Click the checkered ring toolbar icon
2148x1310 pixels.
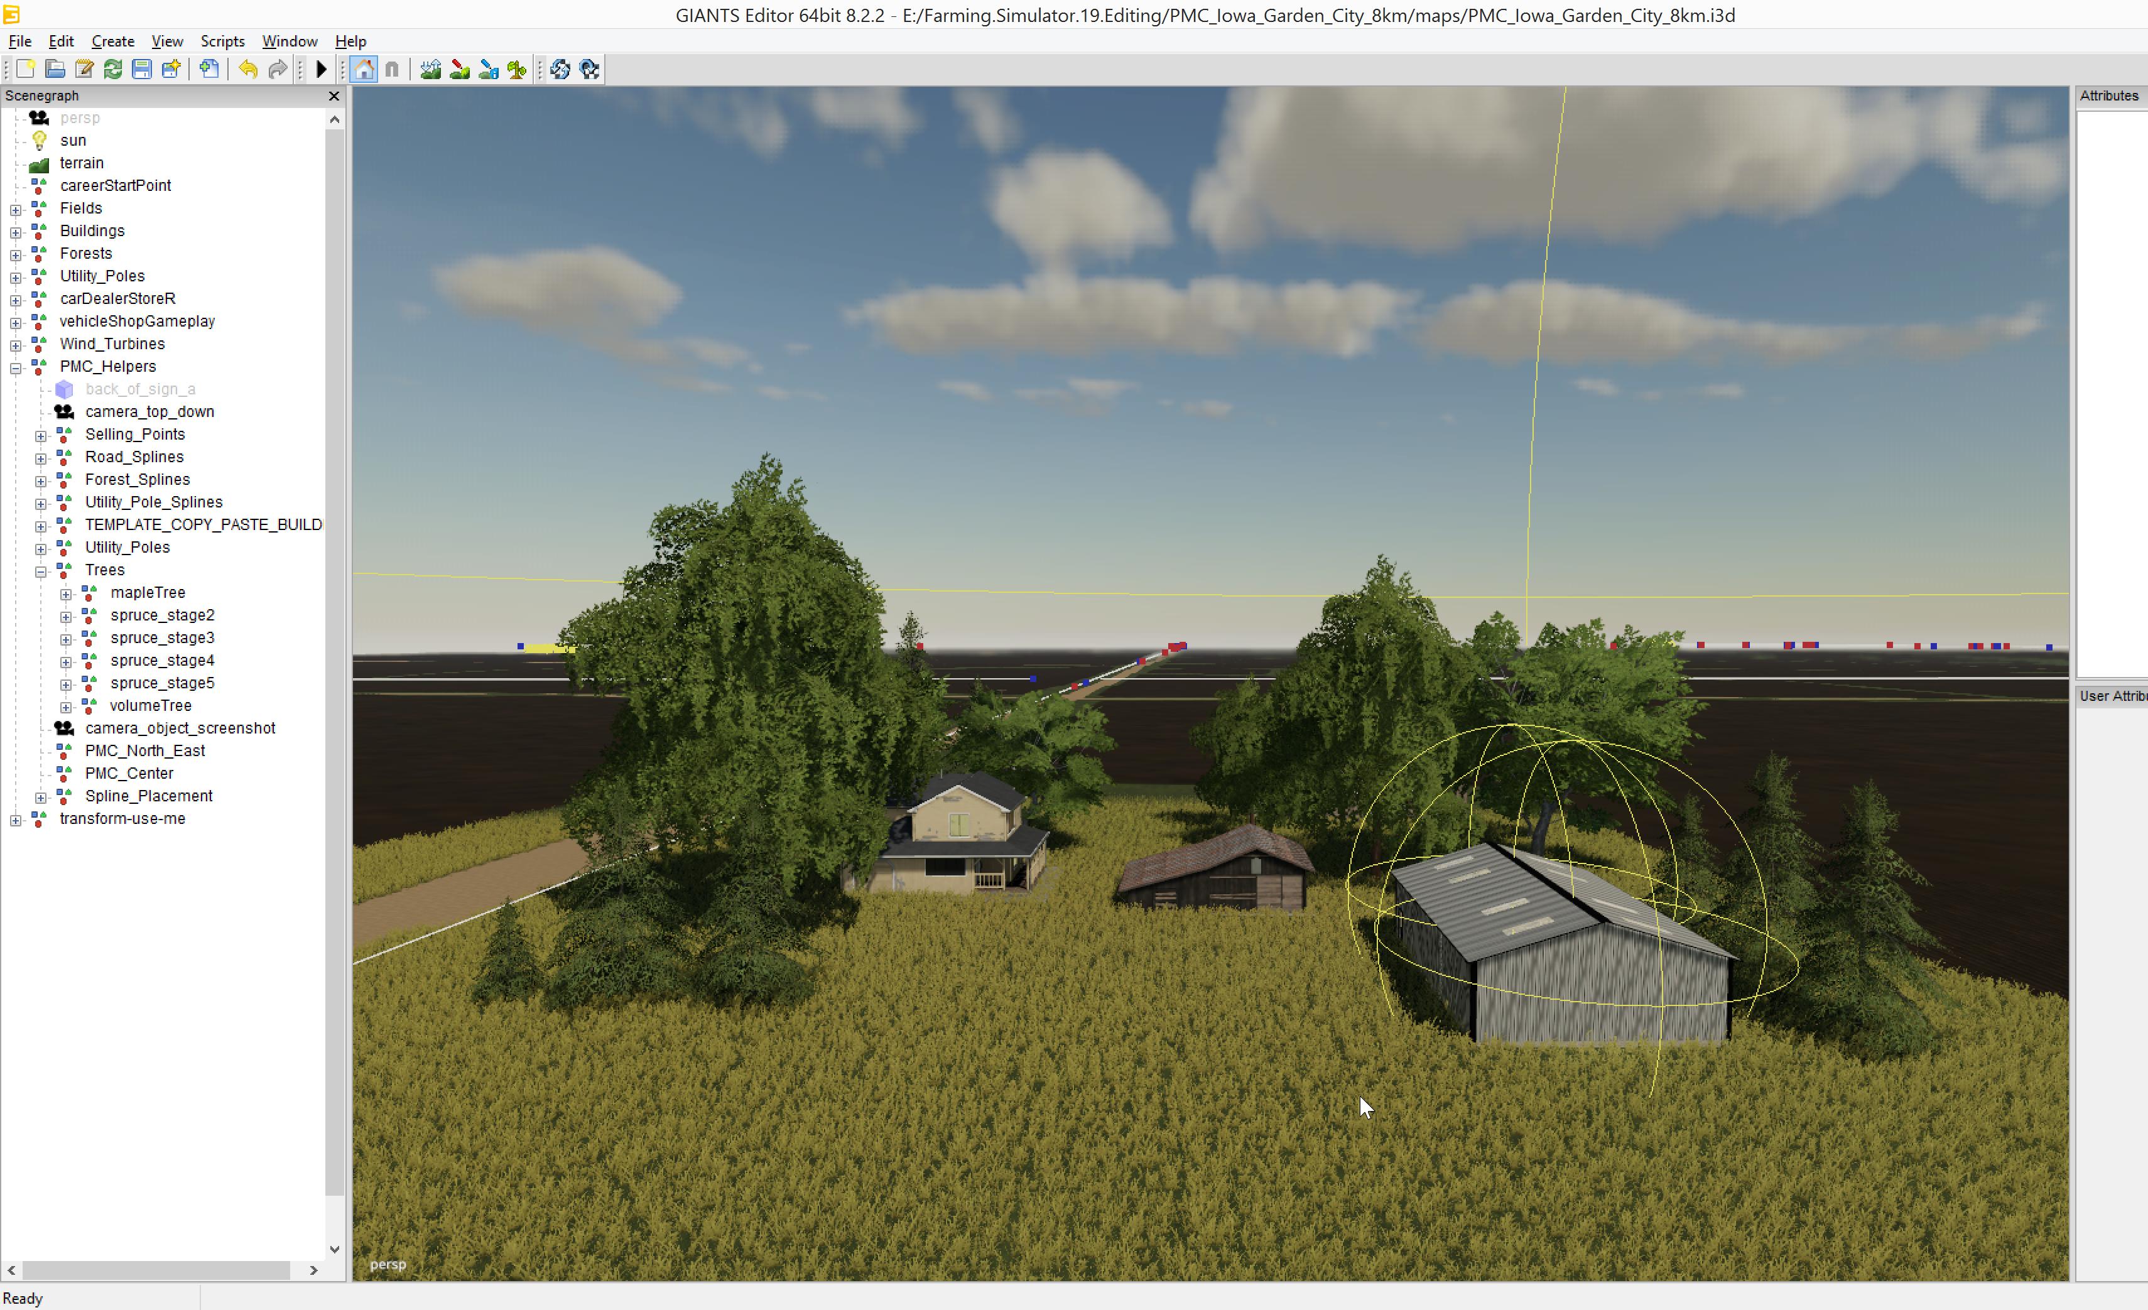click(589, 69)
